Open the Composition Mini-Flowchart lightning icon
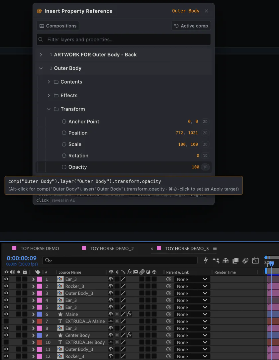Viewport: 279px width, 360px height. coord(206,260)
